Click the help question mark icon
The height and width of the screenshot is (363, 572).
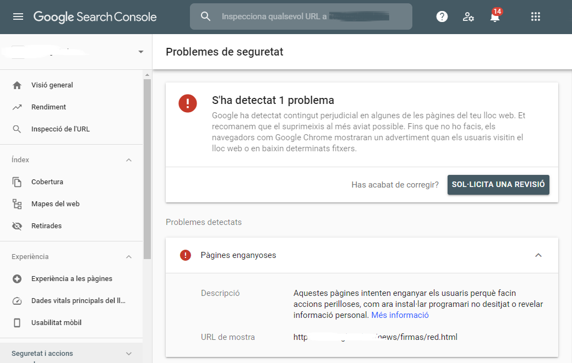pos(442,16)
